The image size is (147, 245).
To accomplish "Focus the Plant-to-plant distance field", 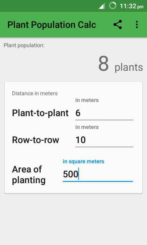I will [104, 113].
